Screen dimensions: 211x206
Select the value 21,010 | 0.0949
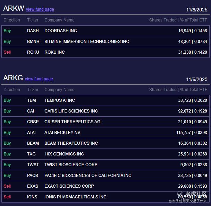(x=193, y=122)
